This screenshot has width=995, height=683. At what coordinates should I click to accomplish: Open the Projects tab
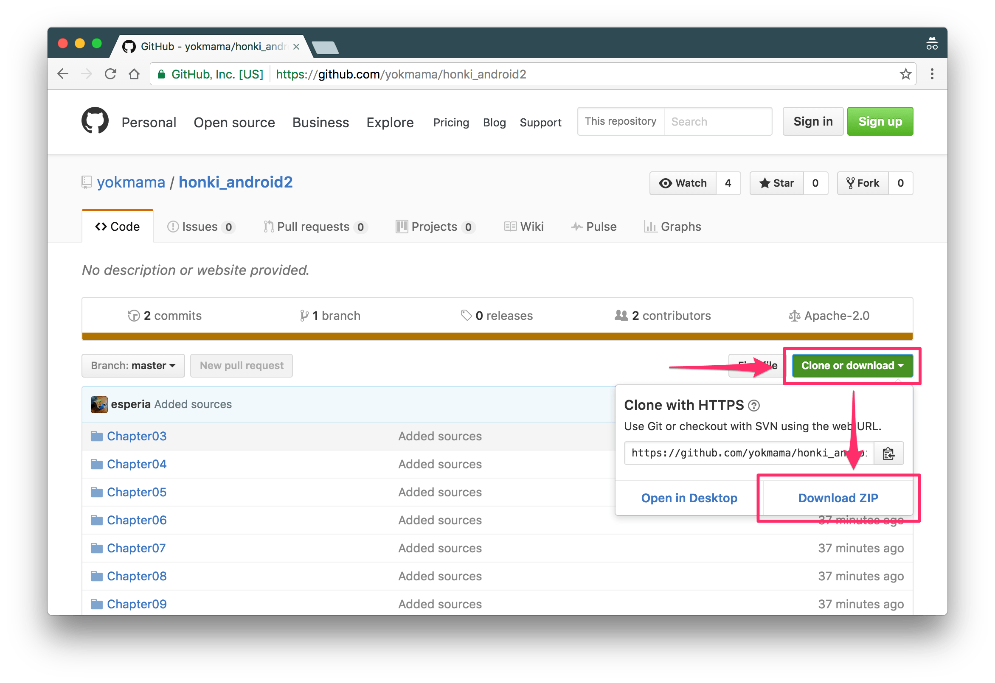pyautogui.click(x=436, y=227)
